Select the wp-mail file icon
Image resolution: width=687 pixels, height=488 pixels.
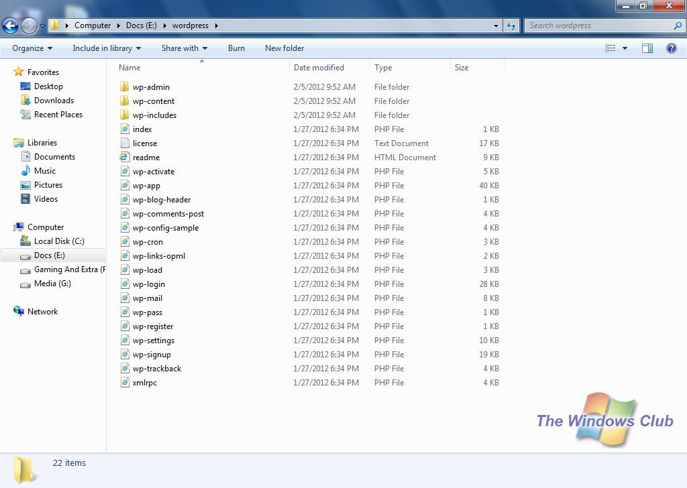click(x=125, y=298)
